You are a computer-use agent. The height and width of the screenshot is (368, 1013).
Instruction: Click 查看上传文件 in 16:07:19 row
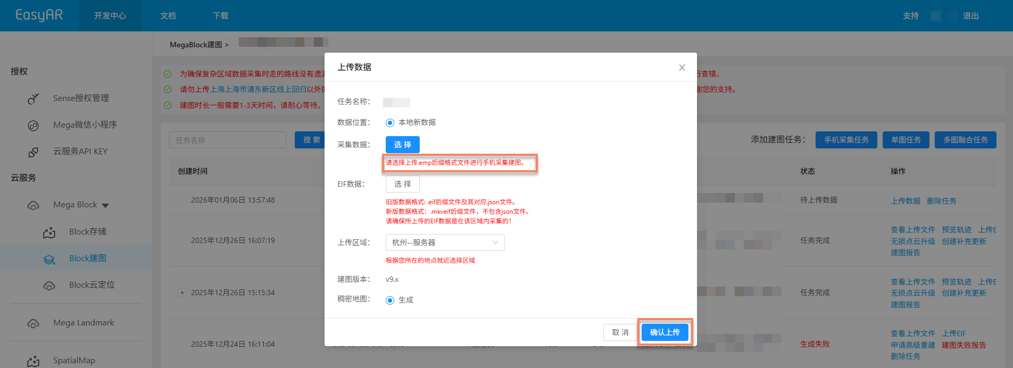[913, 230]
